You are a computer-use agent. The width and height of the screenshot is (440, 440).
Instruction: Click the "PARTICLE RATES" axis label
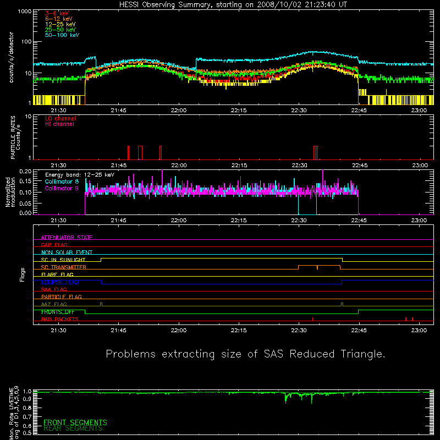[13, 137]
